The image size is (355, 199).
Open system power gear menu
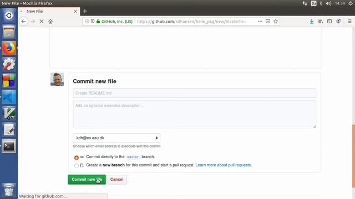click(x=351, y=3)
